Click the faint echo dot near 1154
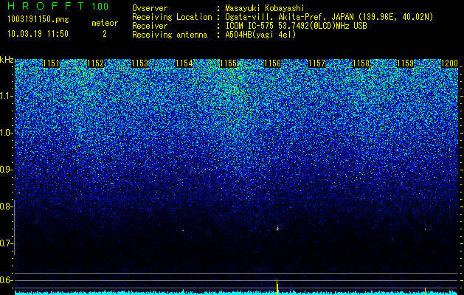 coord(183,229)
